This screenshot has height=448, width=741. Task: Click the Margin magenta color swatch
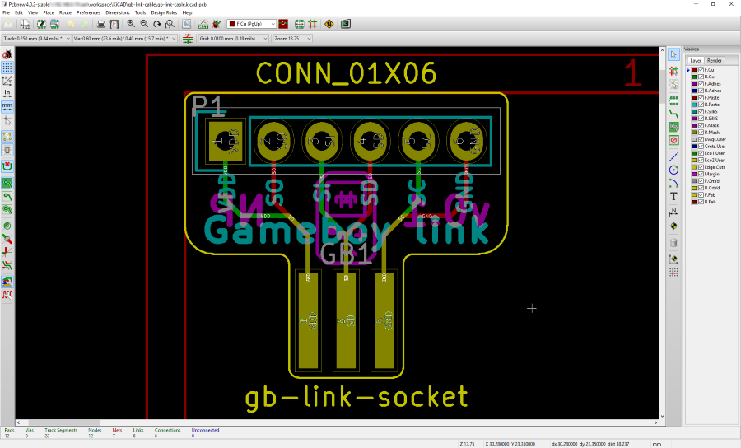click(x=694, y=174)
